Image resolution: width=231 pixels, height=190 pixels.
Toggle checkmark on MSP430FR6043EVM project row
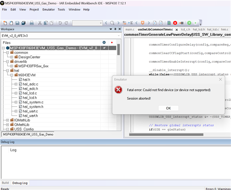pos(104,48)
